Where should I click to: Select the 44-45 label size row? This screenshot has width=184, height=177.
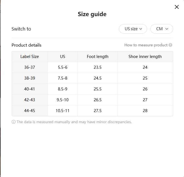(x=29, y=111)
